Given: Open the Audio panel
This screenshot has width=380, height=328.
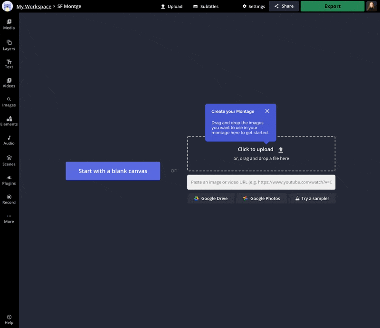Looking at the screenshot, I should pos(9,140).
